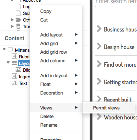137x140 pixels.
Task: Expand the Design house accordion chevron
Action: (99, 46)
